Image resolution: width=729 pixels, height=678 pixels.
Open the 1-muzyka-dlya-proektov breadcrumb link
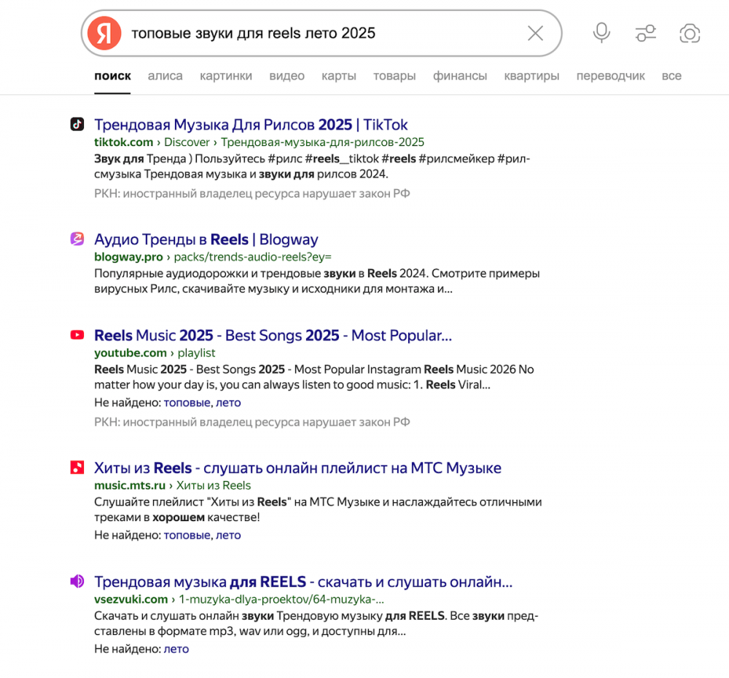(281, 599)
